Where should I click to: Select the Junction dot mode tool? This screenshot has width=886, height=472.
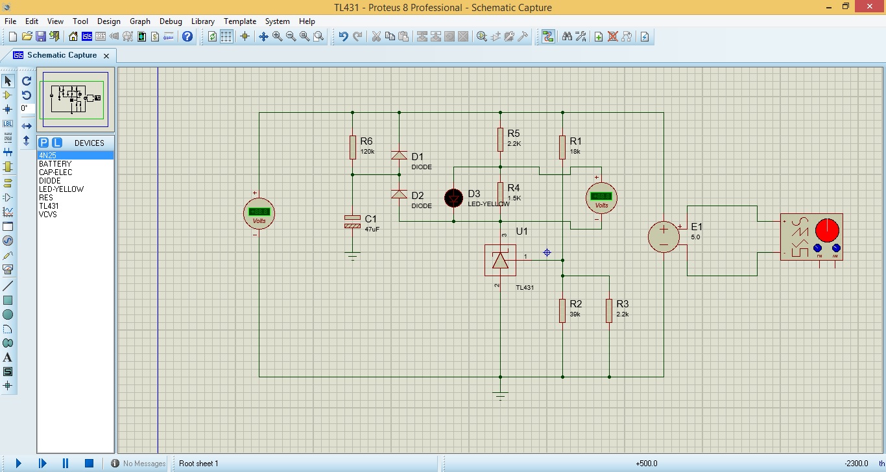[8, 110]
